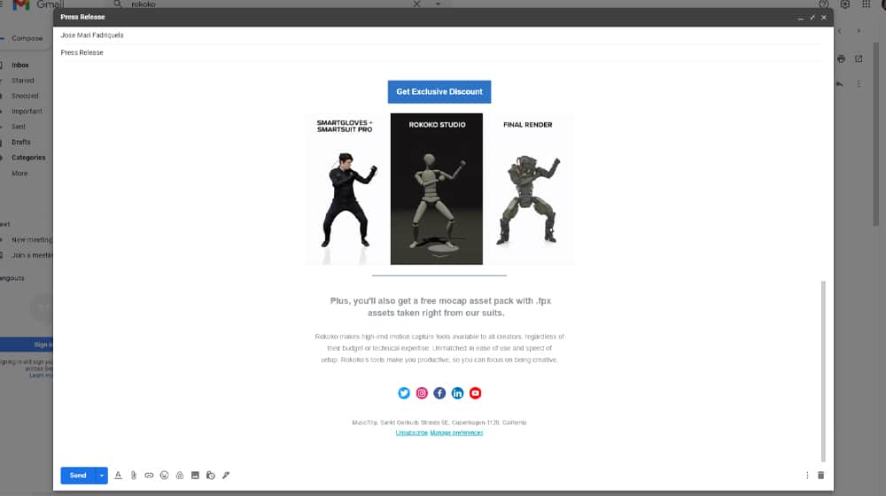This screenshot has width=886, height=496.
Task: Open Important in the Gmail sidebar
Action: 27,112
